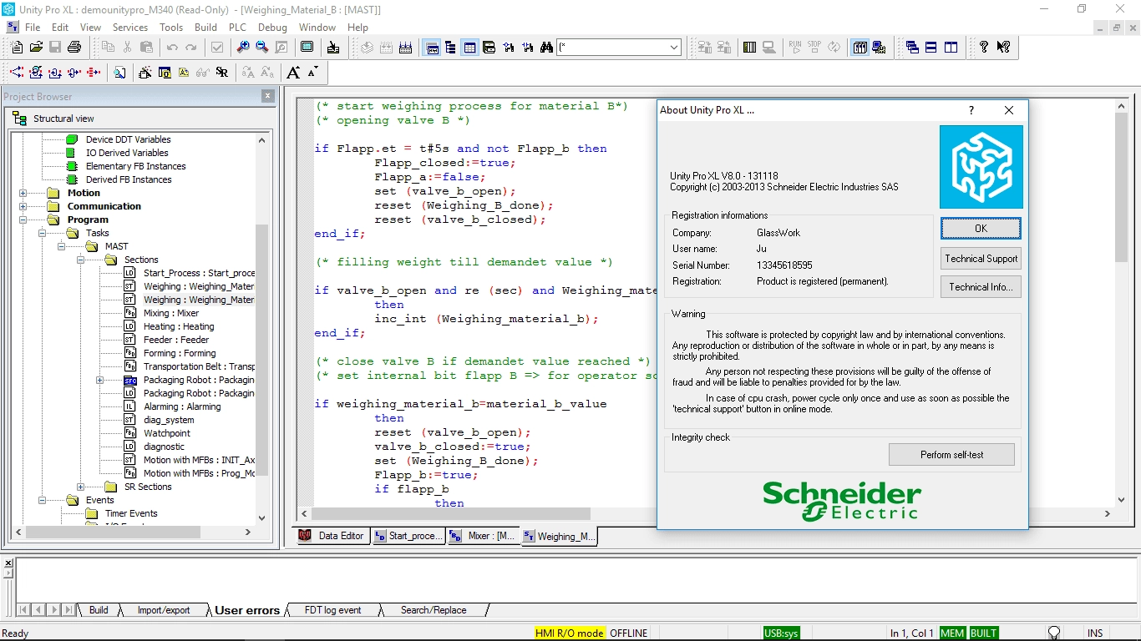The image size is (1141, 641).
Task: Open the Debug menu
Action: (272, 28)
